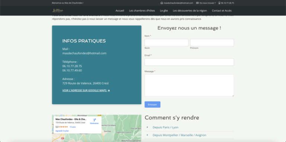Open Les découvertes de la région
The width and height of the screenshot is (286, 142).
point(190,10)
